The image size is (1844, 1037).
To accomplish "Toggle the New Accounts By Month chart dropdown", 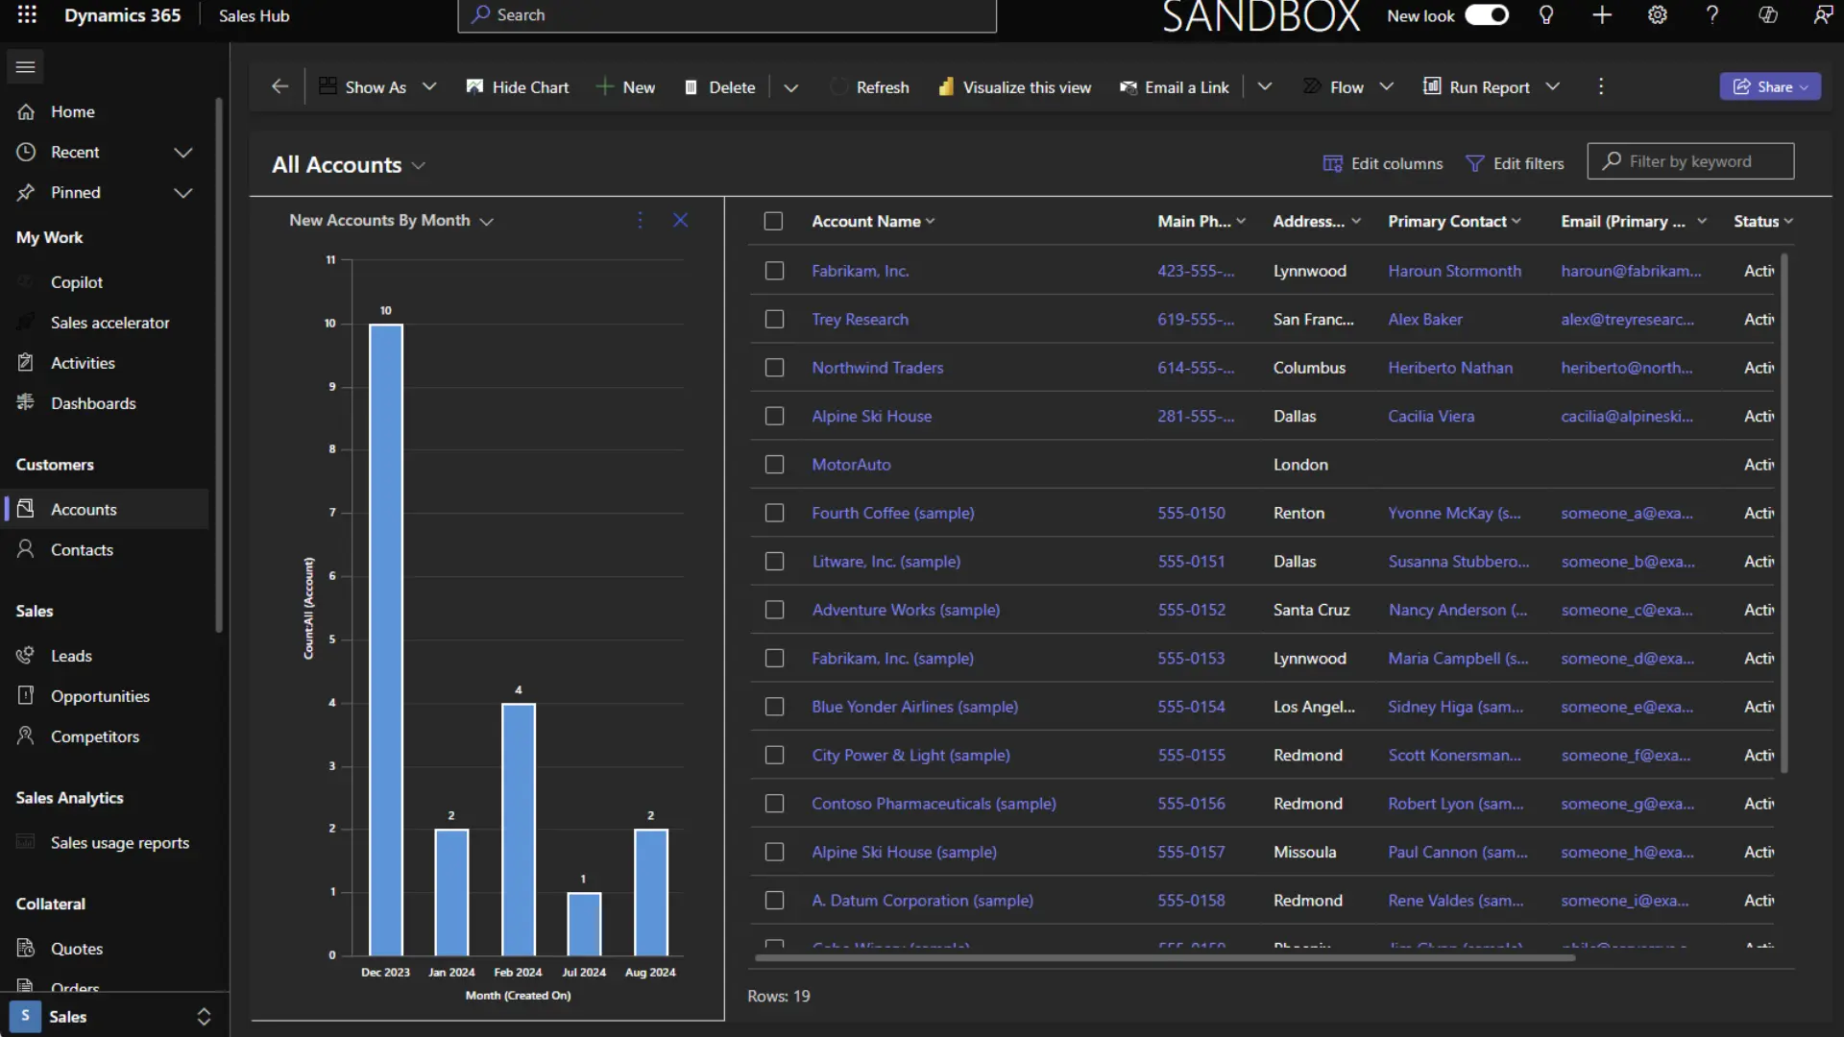I will 486,220.
